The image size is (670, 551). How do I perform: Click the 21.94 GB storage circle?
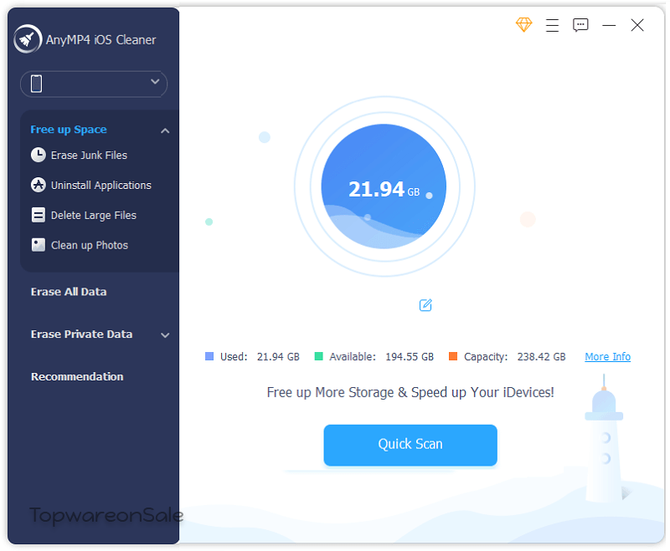click(x=384, y=186)
